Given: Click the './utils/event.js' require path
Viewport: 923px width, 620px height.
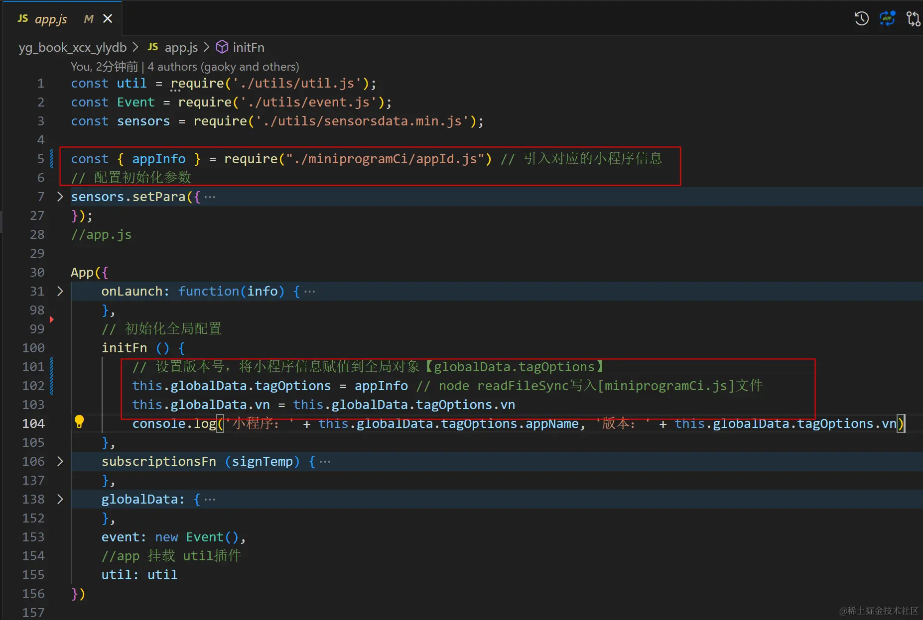Looking at the screenshot, I should 308,102.
